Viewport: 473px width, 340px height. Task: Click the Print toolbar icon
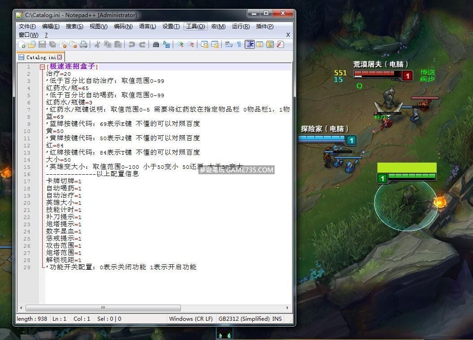point(83,45)
